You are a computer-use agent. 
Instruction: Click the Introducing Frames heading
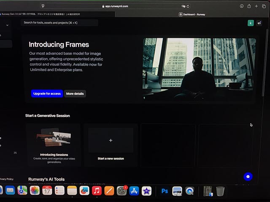(x=59, y=45)
